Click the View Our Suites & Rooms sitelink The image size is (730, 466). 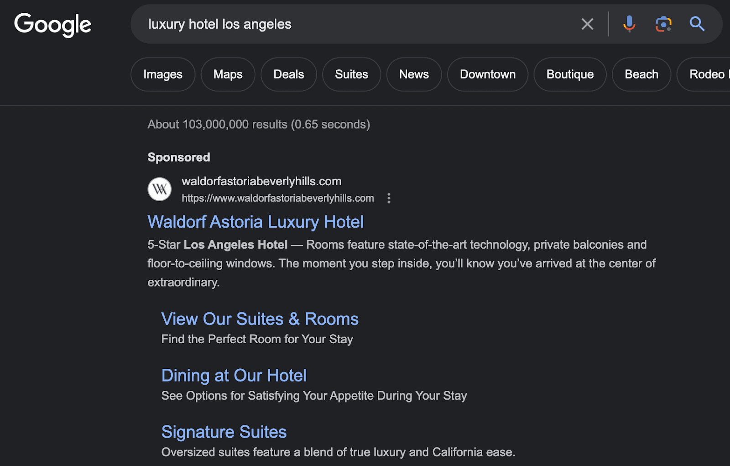click(259, 319)
